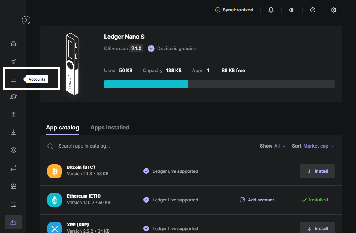Screen dimensions: 356x233
Task: Click the XRP (XRP) app name
Action: coord(78,224)
